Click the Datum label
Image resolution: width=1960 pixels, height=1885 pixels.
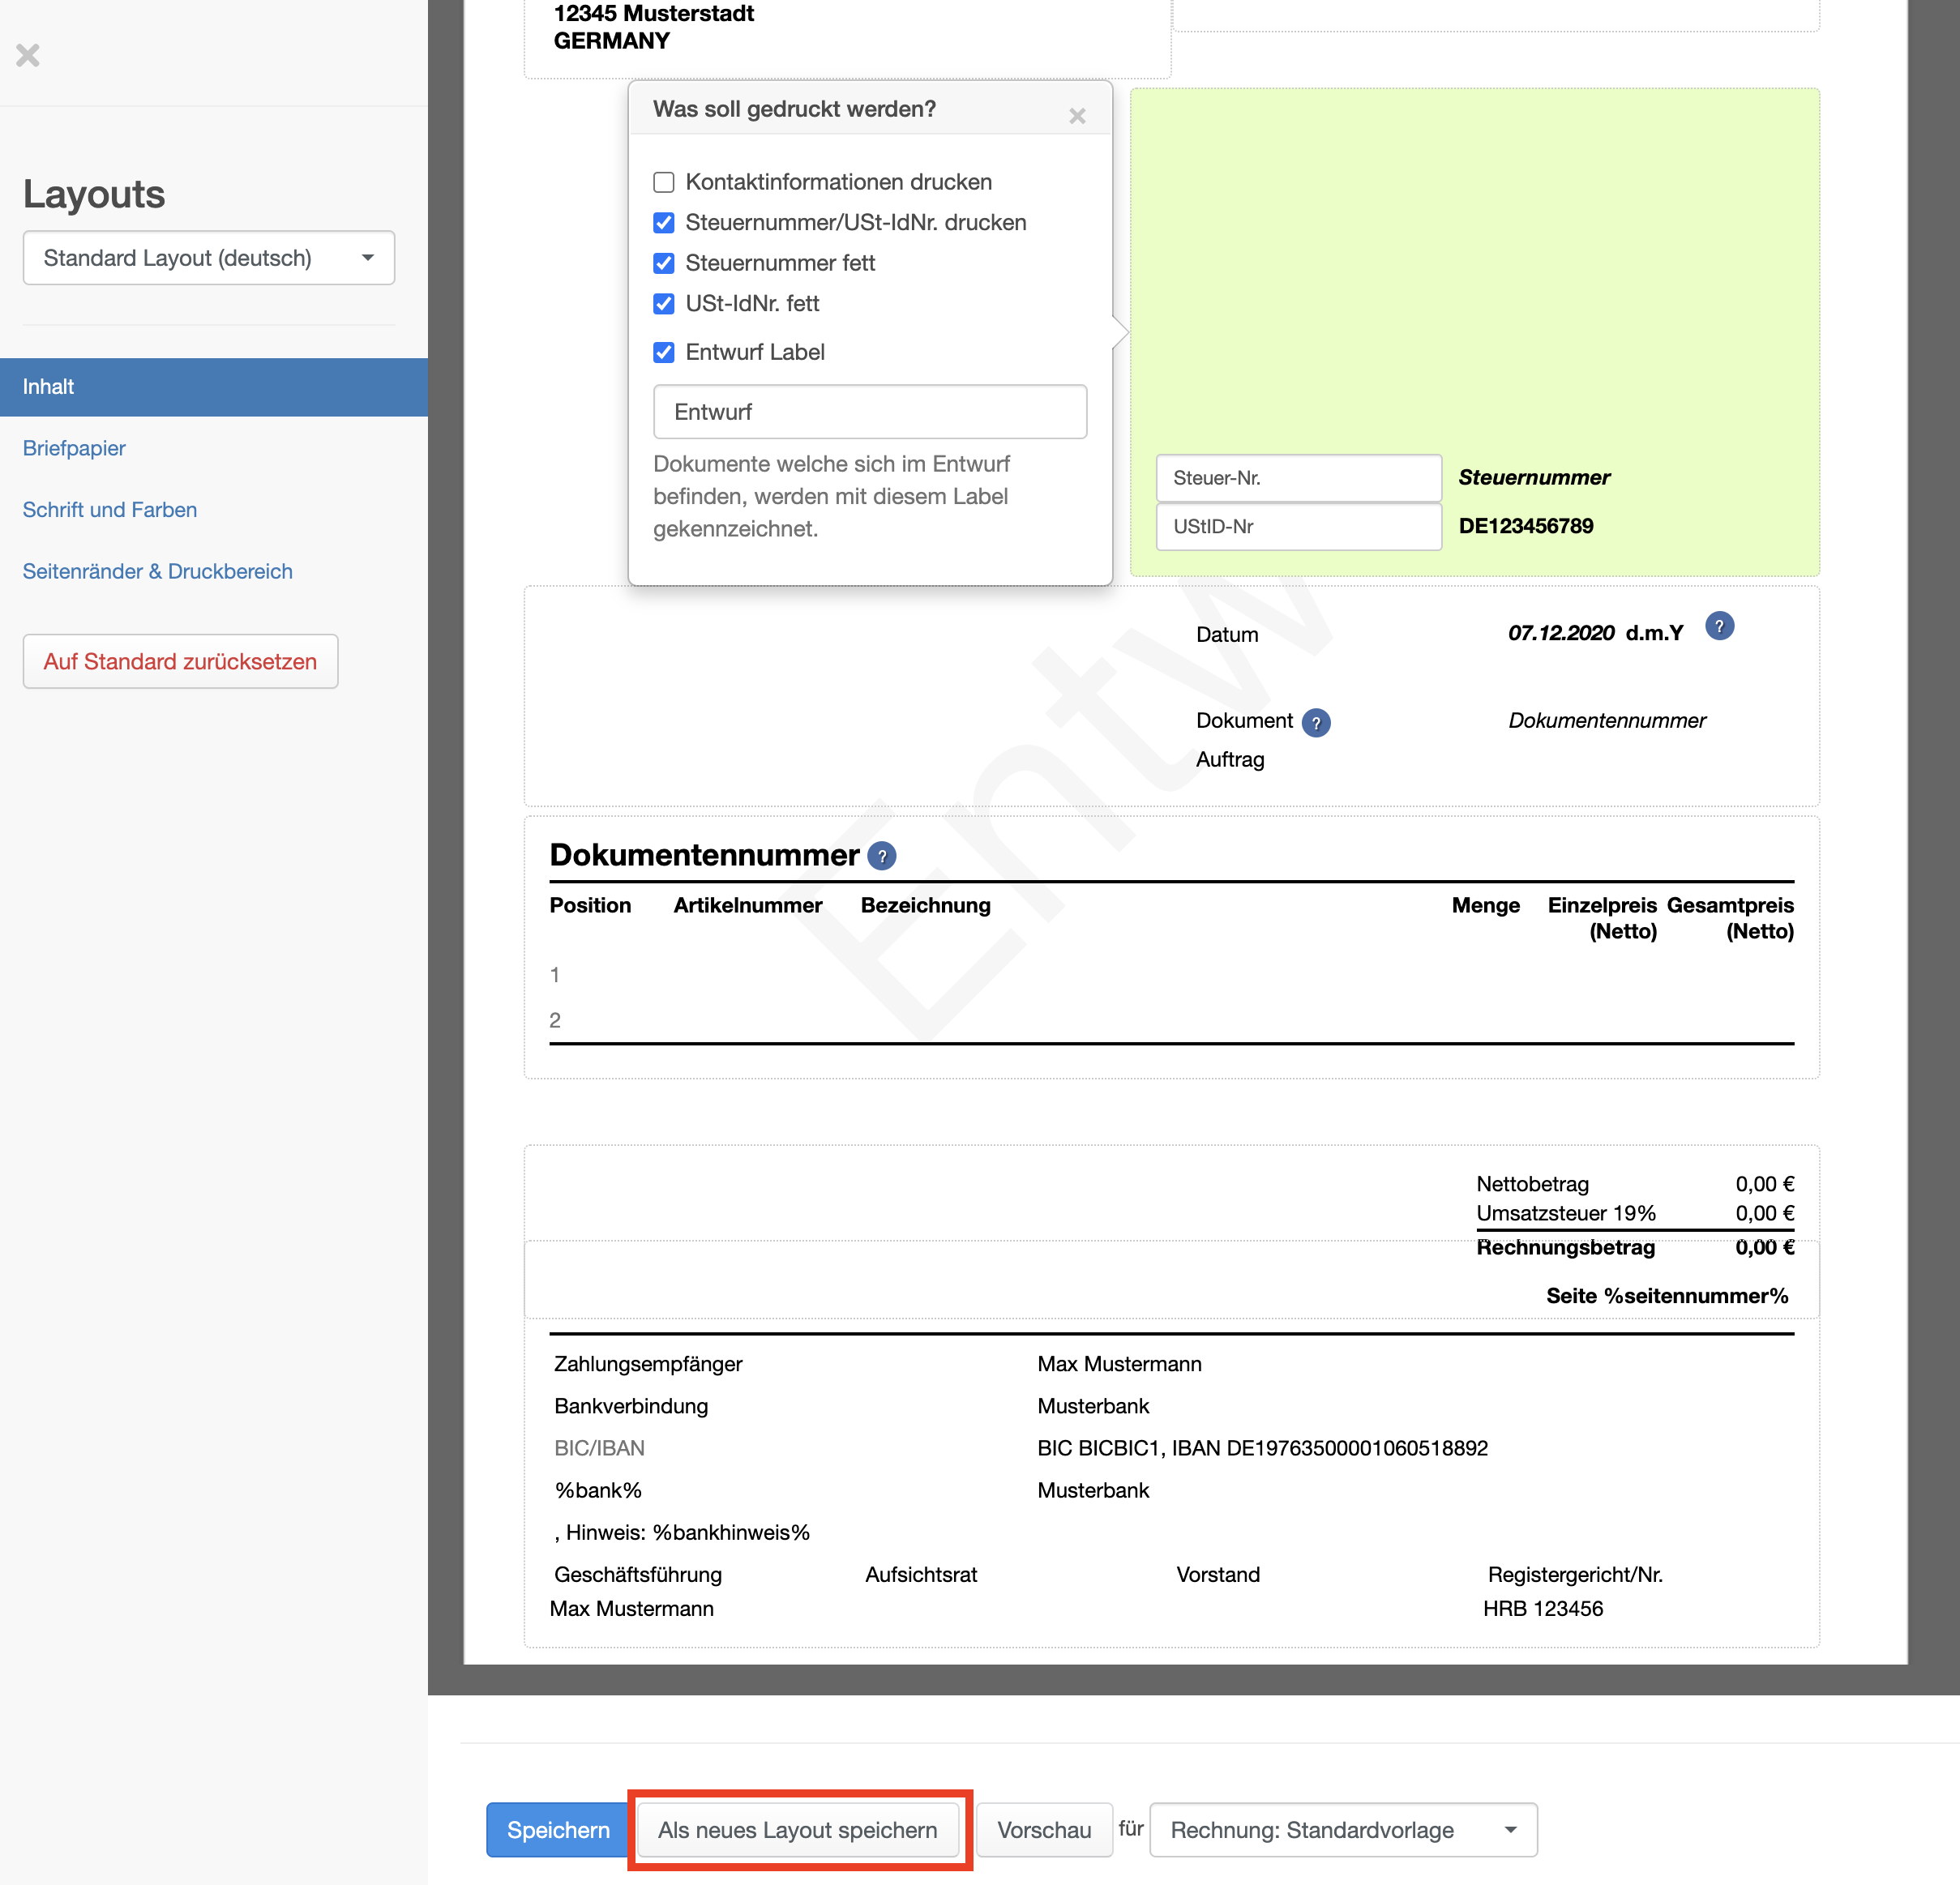point(1227,634)
